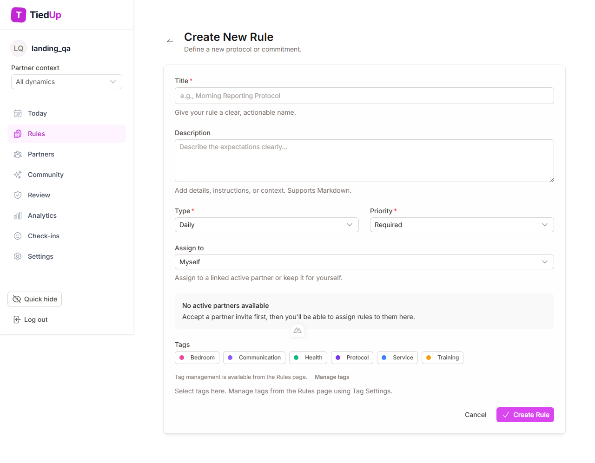
Task: Activate Quick hide mode
Action: point(34,299)
